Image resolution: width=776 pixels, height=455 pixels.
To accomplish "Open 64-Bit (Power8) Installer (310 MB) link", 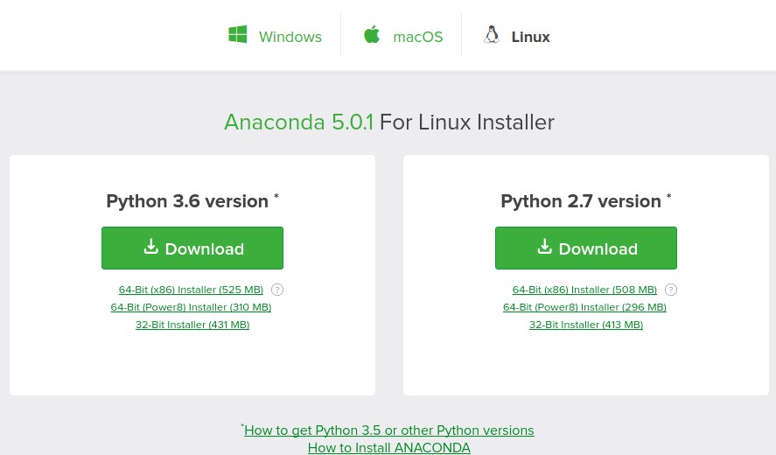I will [x=191, y=307].
